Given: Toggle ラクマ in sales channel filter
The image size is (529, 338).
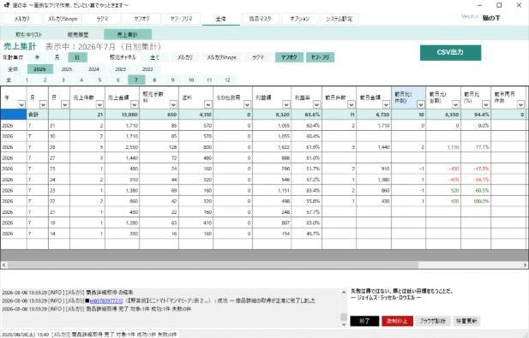Looking at the screenshot, I should click(x=258, y=57).
